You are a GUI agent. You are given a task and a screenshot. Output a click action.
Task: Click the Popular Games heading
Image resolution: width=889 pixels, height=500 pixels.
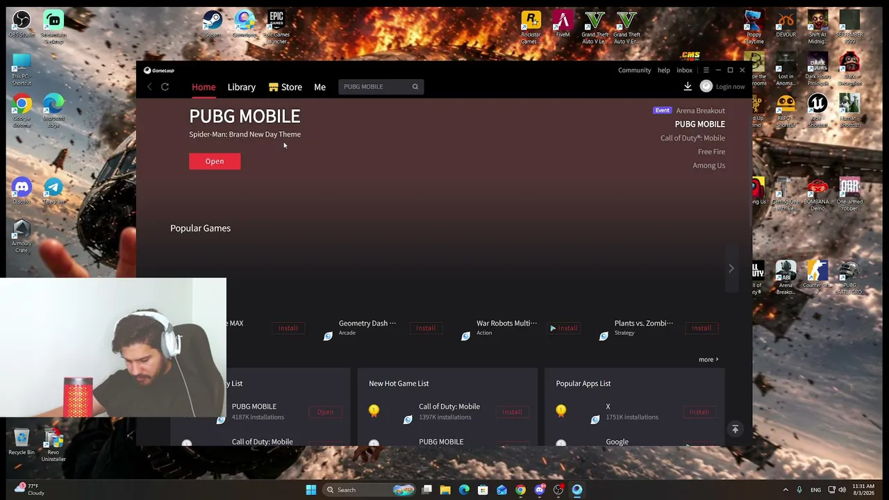click(x=200, y=228)
